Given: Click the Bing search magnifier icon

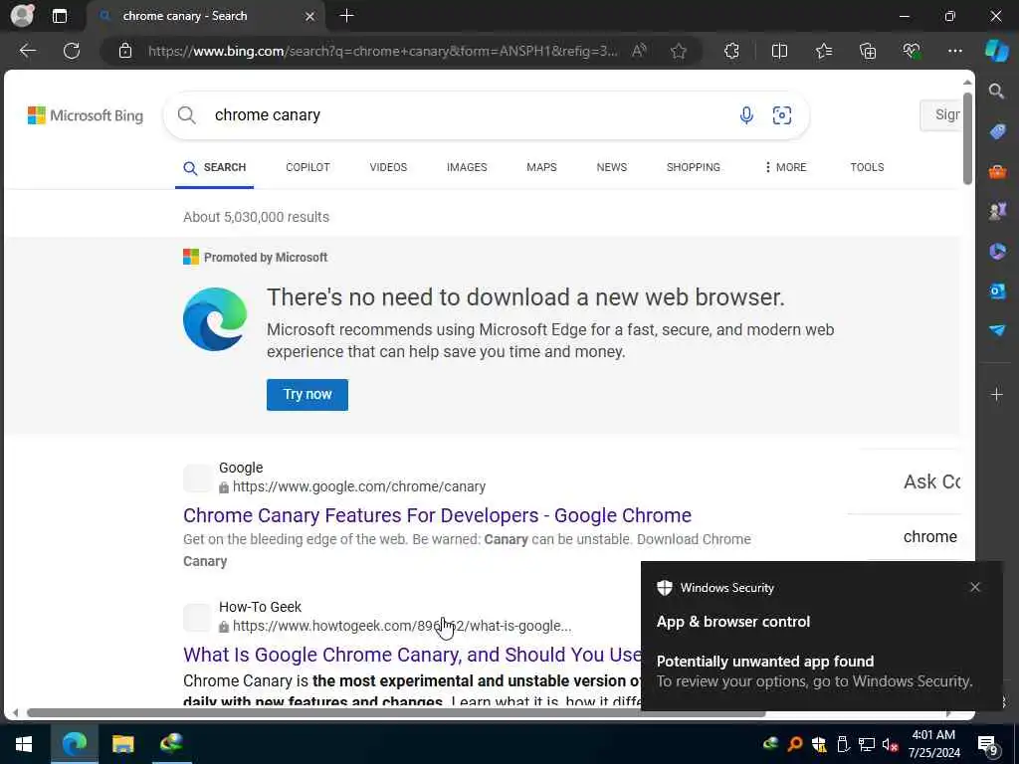Looking at the screenshot, I should (x=186, y=115).
